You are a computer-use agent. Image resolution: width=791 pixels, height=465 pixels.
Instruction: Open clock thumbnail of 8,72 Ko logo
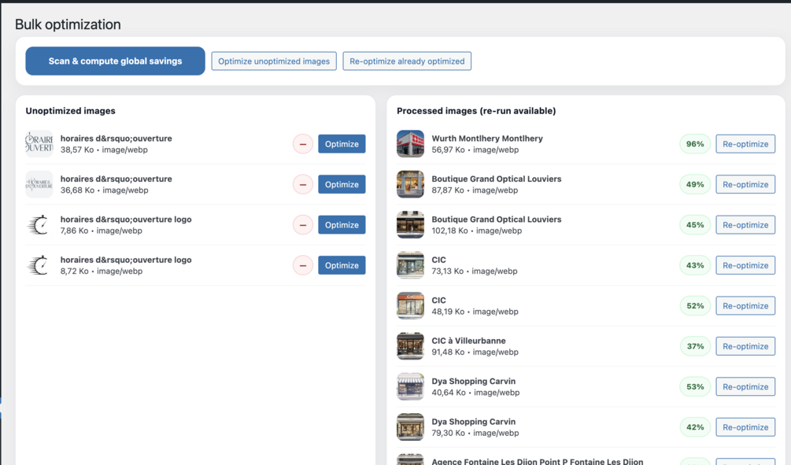click(x=39, y=265)
